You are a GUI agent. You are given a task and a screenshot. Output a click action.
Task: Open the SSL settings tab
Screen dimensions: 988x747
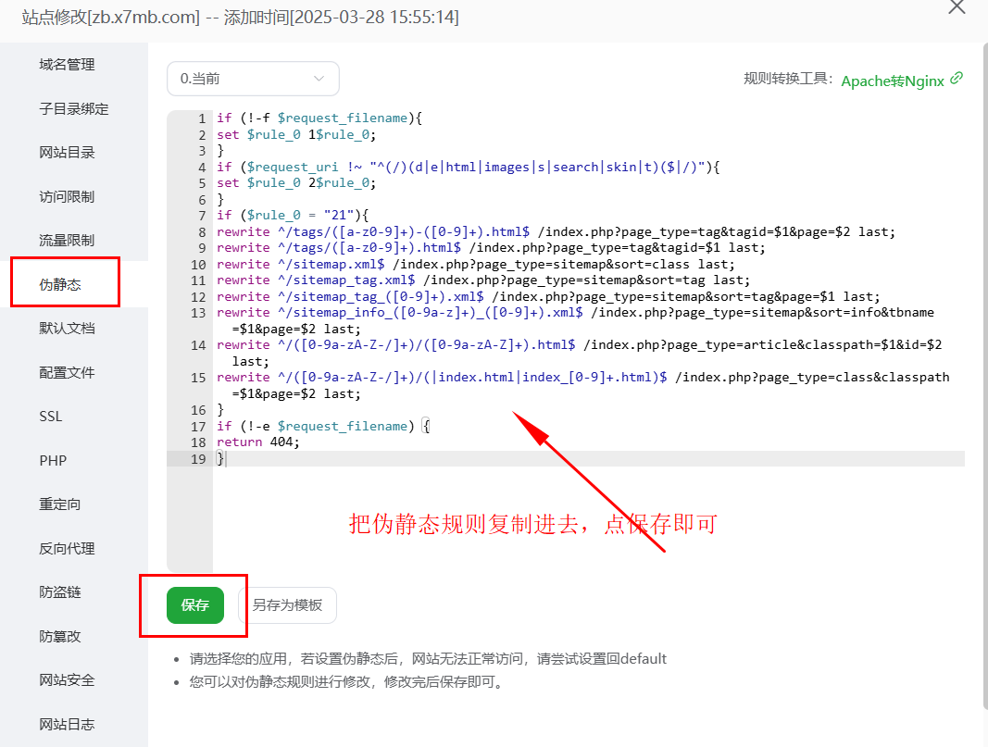(51, 417)
